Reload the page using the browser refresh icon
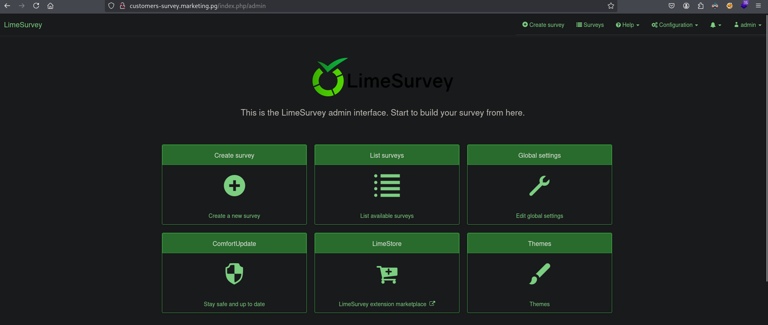Viewport: 768px width, 325px height. tap(36, 6)
